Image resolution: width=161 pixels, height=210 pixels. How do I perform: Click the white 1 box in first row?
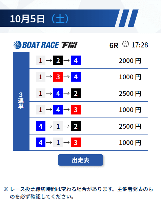pos(41,60)
